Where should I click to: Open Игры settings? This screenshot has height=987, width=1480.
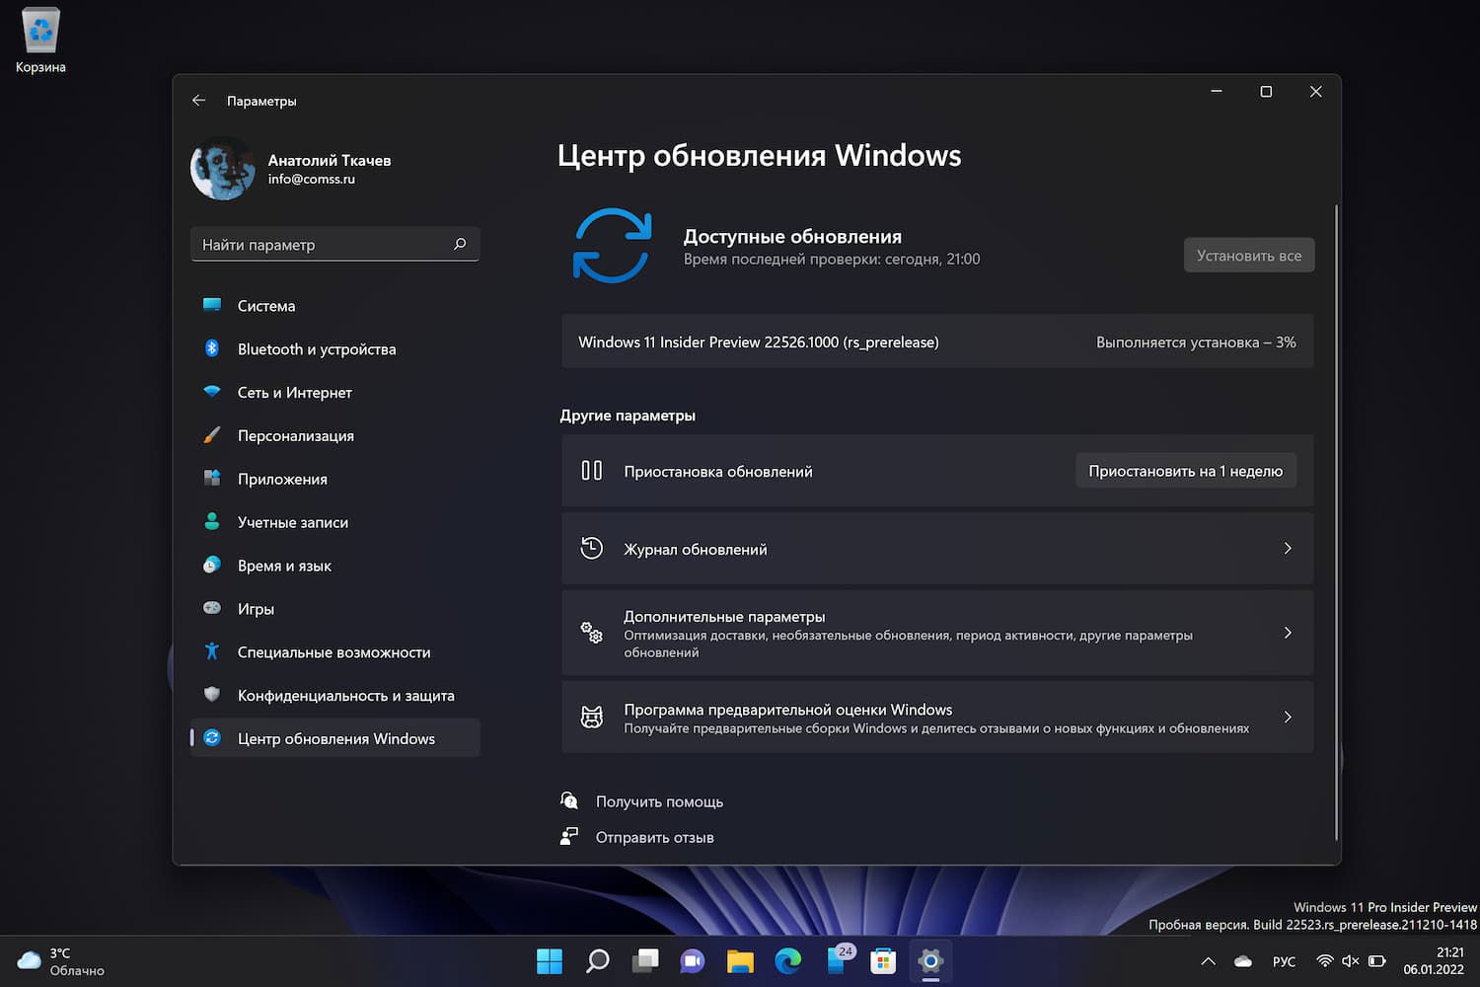pyautogui.click(x=255, y=609)
